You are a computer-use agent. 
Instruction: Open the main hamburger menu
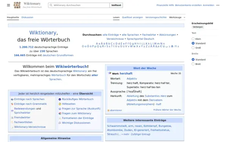pyautogui.click(x=9, y=5)
